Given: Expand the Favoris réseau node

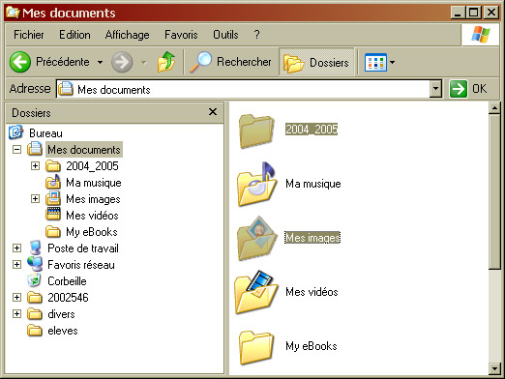Looking at the screenshot, I should (x=16, y=265).
